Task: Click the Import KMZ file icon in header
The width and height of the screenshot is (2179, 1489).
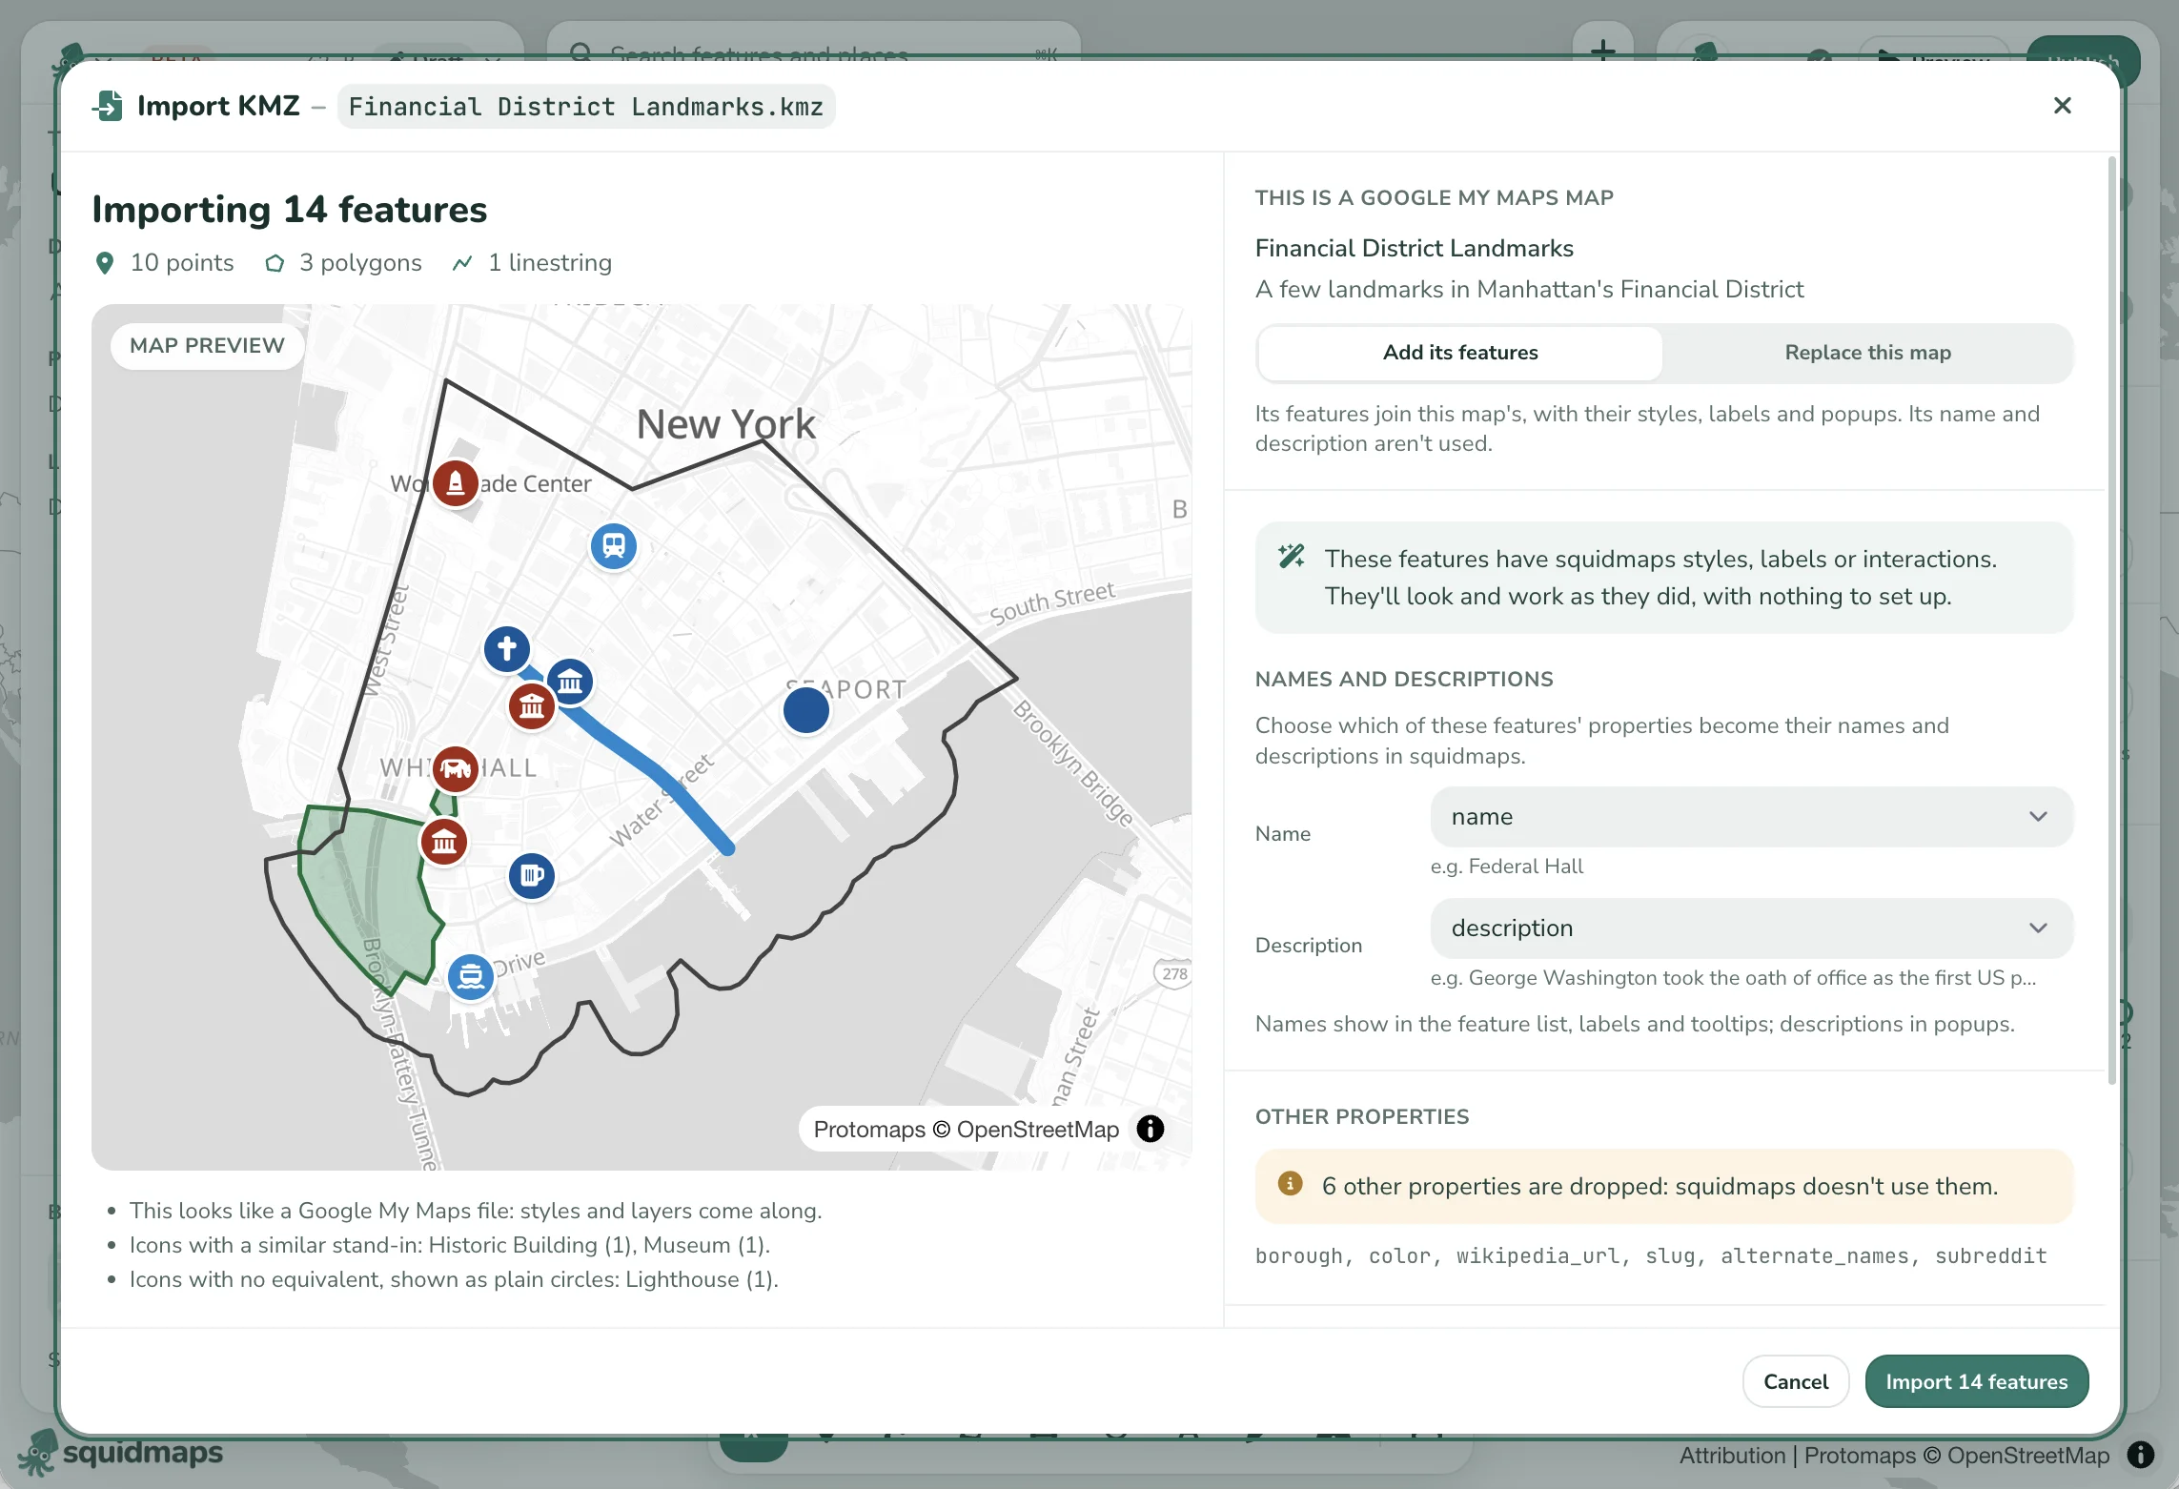Action: click(109, 106)
